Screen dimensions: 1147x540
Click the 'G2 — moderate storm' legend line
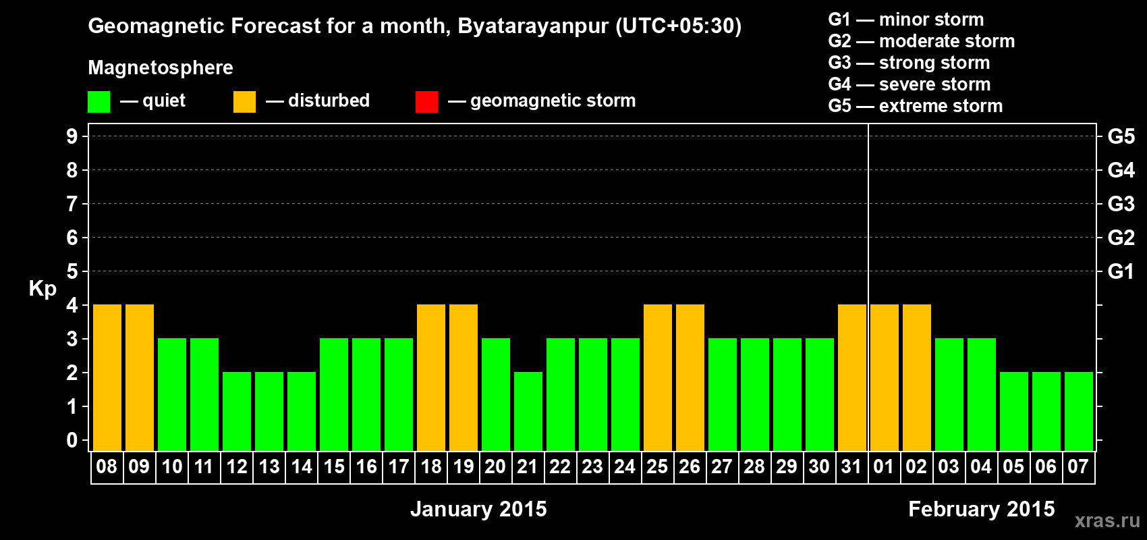pos(922,41)
